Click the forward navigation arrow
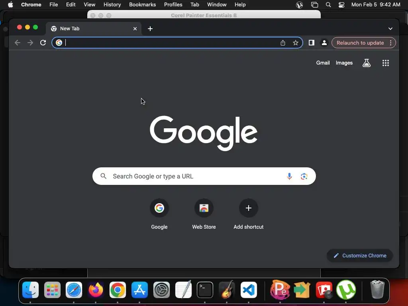Viewport: 408px width, 306px height. pos(30,43)
